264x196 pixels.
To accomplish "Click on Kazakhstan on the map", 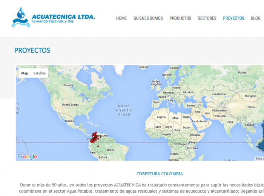I will tap(219, 94).
